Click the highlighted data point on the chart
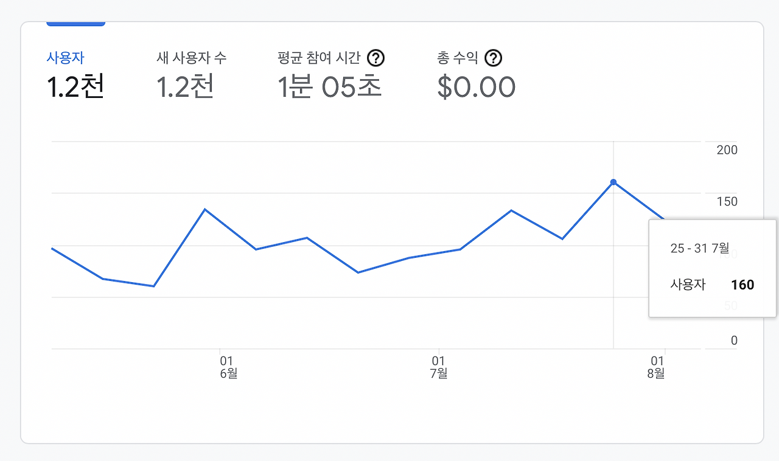 point(613,182)
